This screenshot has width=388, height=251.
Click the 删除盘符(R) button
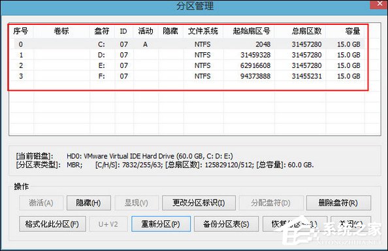pos(338,203)
